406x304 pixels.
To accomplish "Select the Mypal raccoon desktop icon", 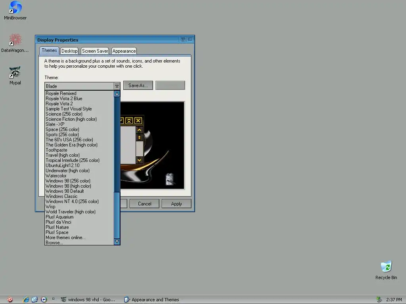I will click(15, 76).
